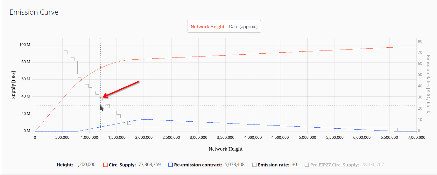Switch to the Network Height tab
Image resolution: width=437 pixels, height=175 pixels.
[208, 27]
